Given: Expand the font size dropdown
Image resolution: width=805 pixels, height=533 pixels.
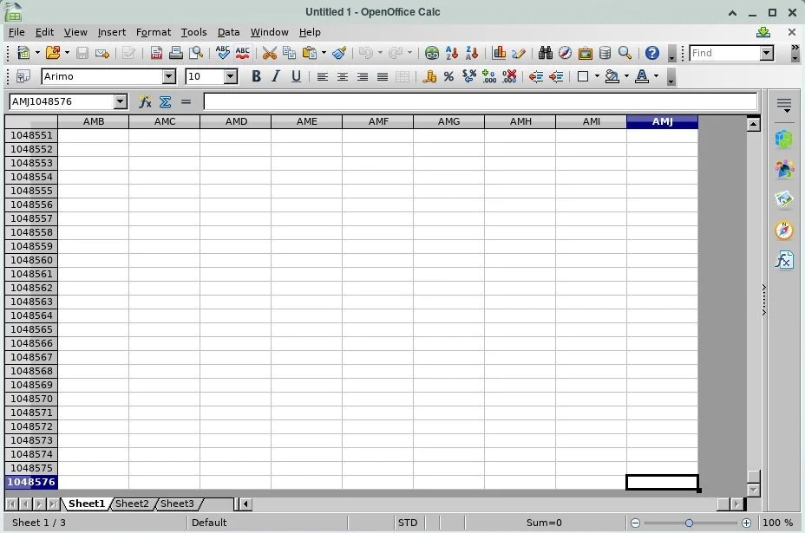Looking at the screenshot, I should [x=229, y=76].
